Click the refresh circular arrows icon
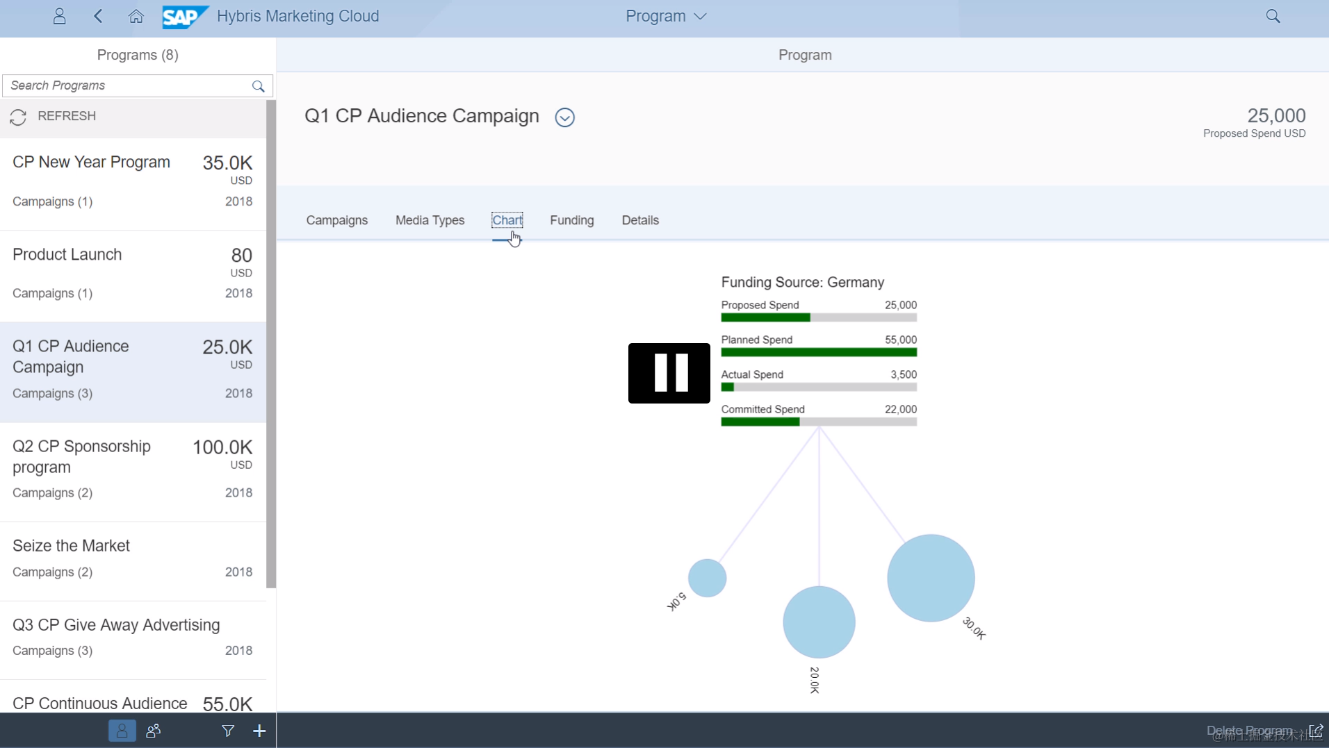 [x=18, y=117]
